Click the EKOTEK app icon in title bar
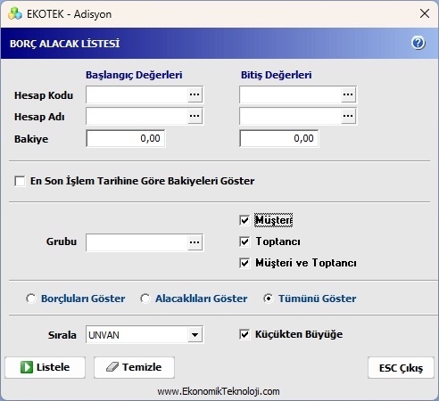 [x=15, y=13]
